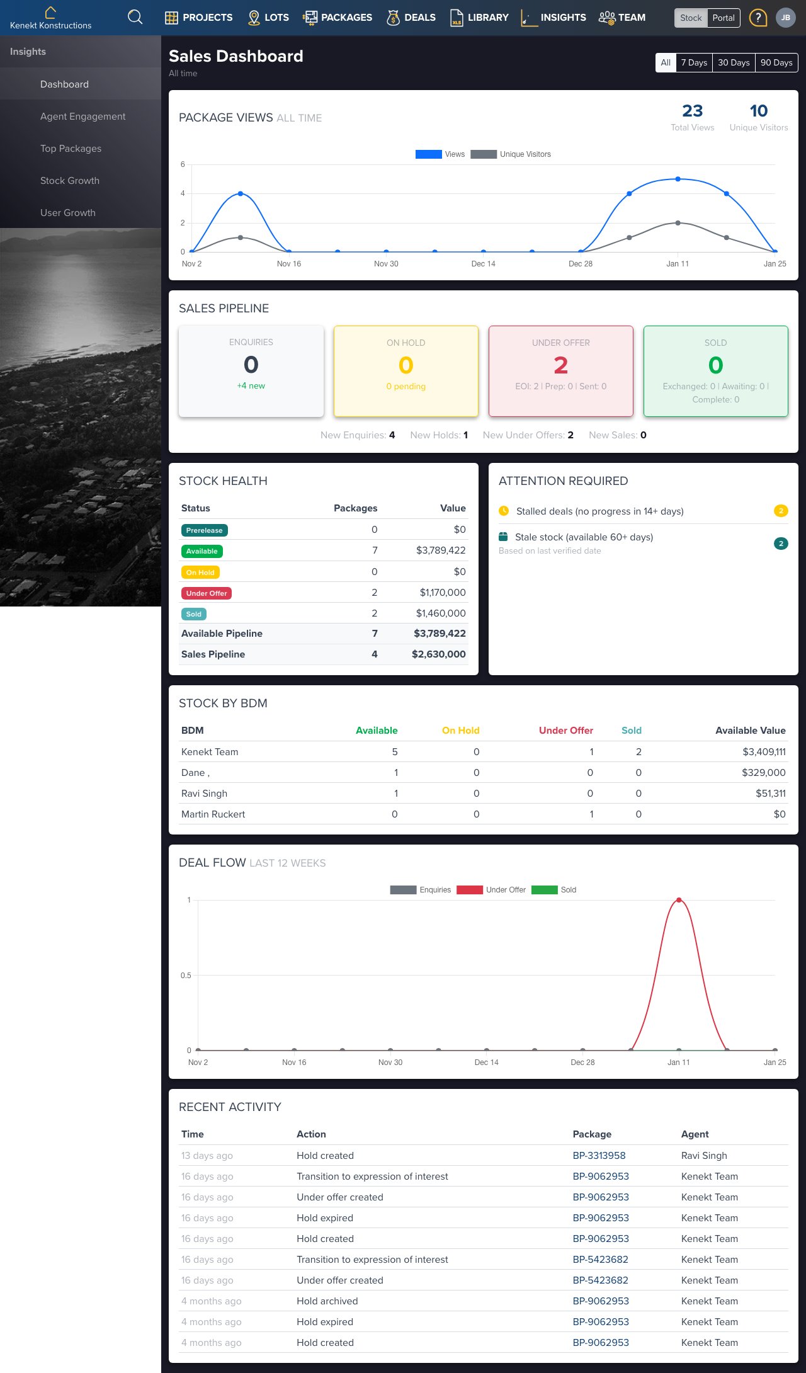Toggle the green Sold legend swatch in Deal Flow
Screen dimensions: 806x1373
click(x=544, y=890)
